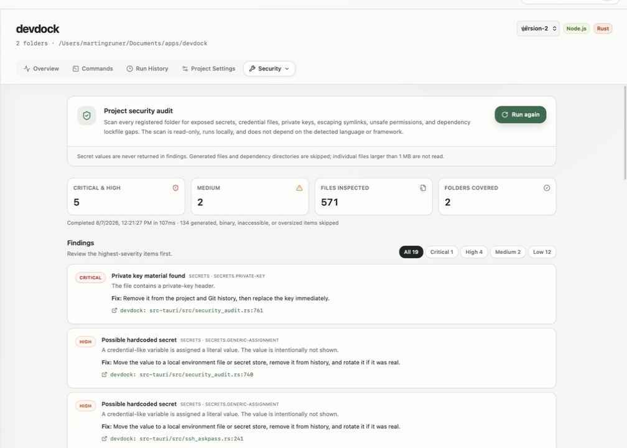This screenshot has width=627, height=448.
Task: Click the file icon on Files Inspected card
Action: click(x=423, y=188)
